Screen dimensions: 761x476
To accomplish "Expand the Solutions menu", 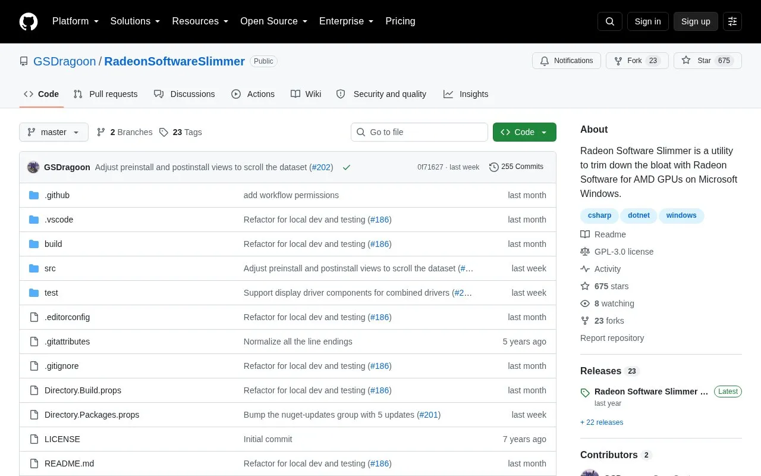I will (136, 21).
